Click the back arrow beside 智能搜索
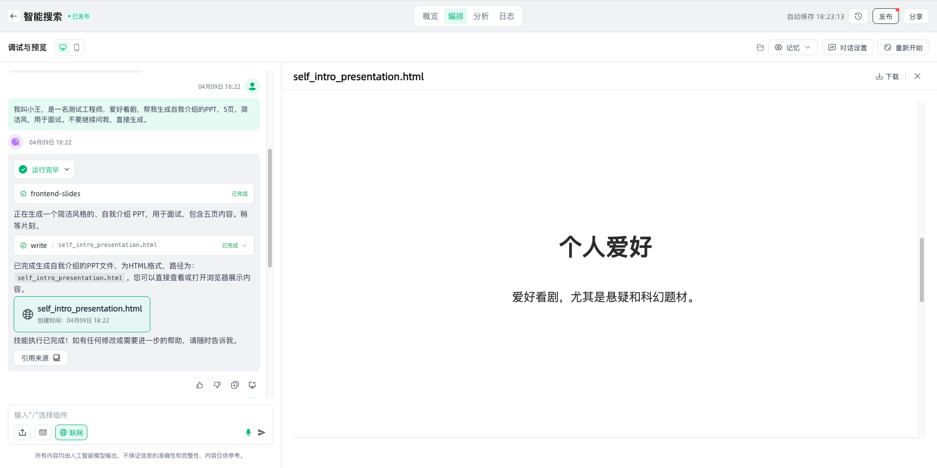 point(14,16)
